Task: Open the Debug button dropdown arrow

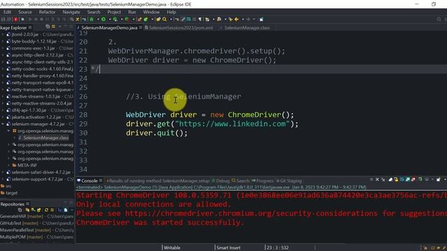Action: point(98,20)
